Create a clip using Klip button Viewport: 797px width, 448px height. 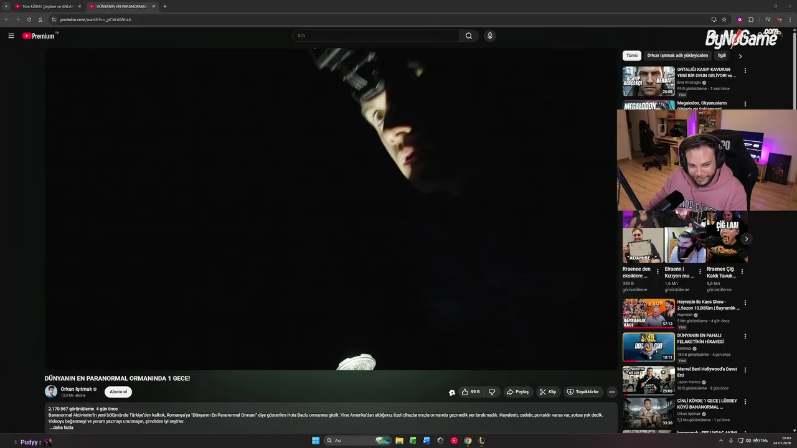pyautogui.click(x=548, y=392)
